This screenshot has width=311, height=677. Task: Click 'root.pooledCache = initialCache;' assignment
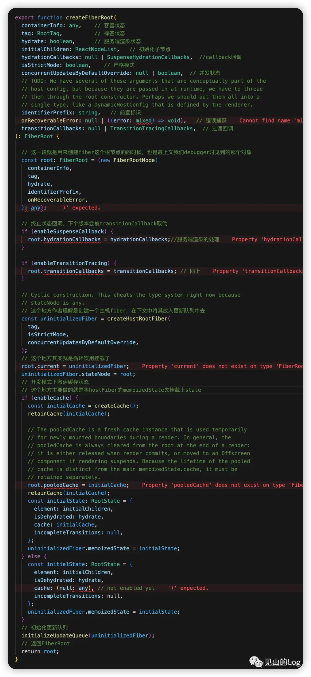coord(78,485)
